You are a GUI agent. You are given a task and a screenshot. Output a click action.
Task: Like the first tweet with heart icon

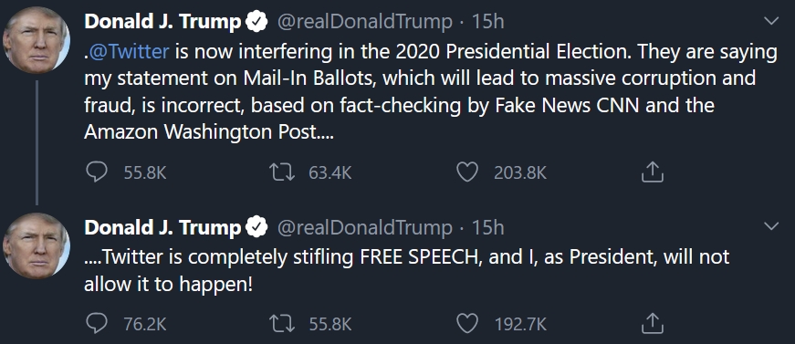click(467, 172)
